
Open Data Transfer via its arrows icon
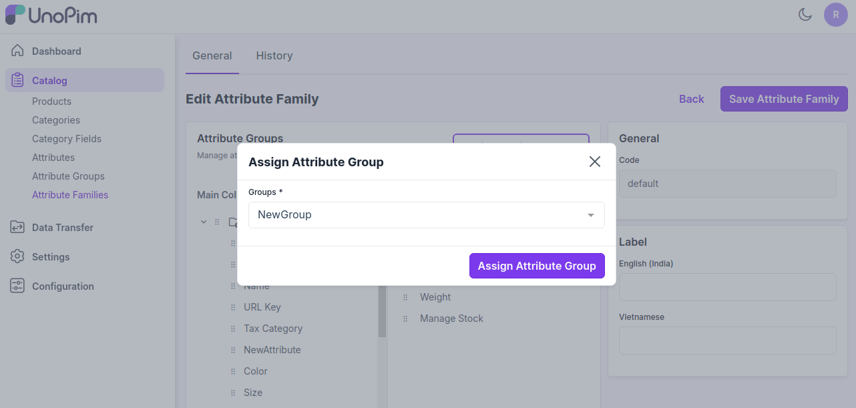coord(17,227)
